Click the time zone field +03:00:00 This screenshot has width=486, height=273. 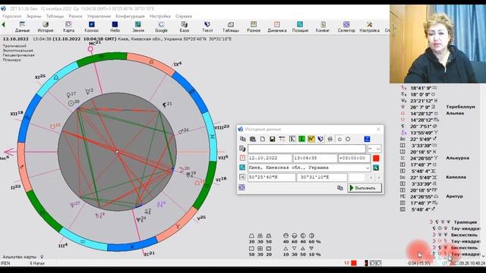[x=354, y=158]
